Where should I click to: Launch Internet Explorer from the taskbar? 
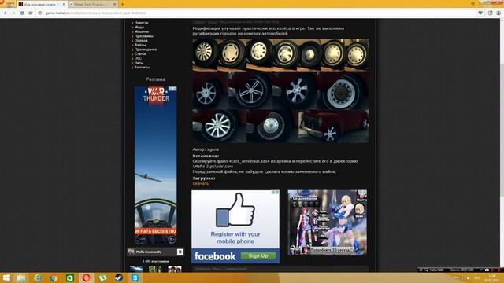(x=37, y=277)
